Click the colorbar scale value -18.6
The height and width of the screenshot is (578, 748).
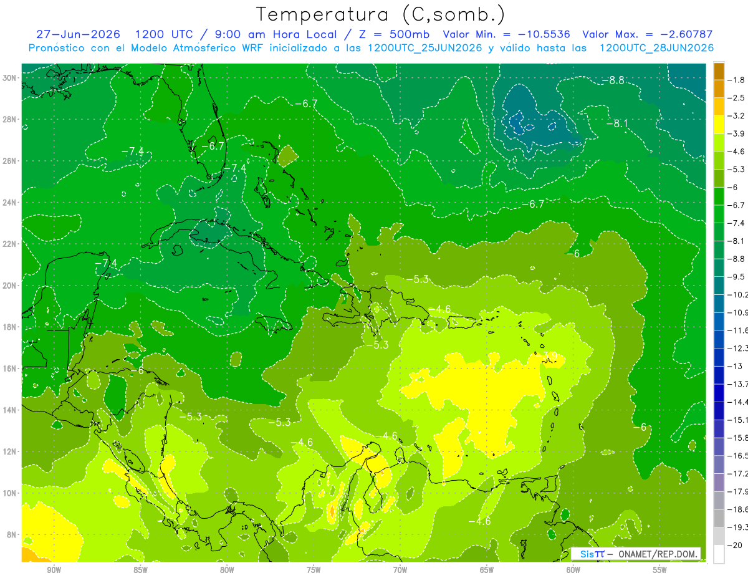tap(738, 509)
